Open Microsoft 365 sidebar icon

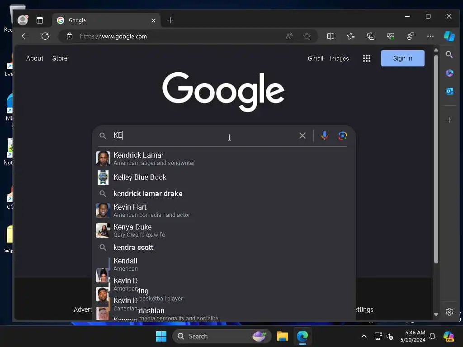(x=449, y=73)
